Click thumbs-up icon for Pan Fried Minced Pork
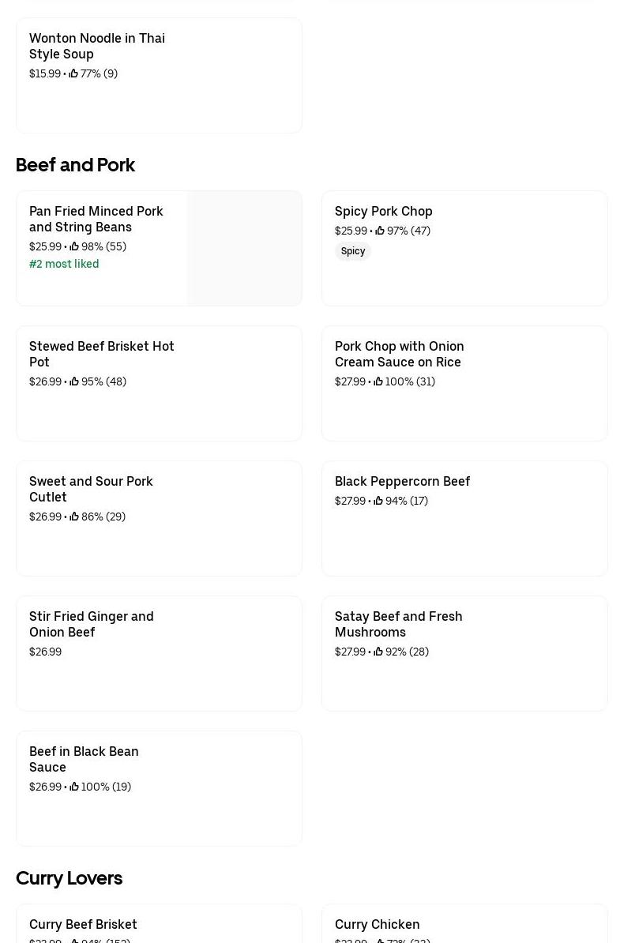 (x=74, y=246)
